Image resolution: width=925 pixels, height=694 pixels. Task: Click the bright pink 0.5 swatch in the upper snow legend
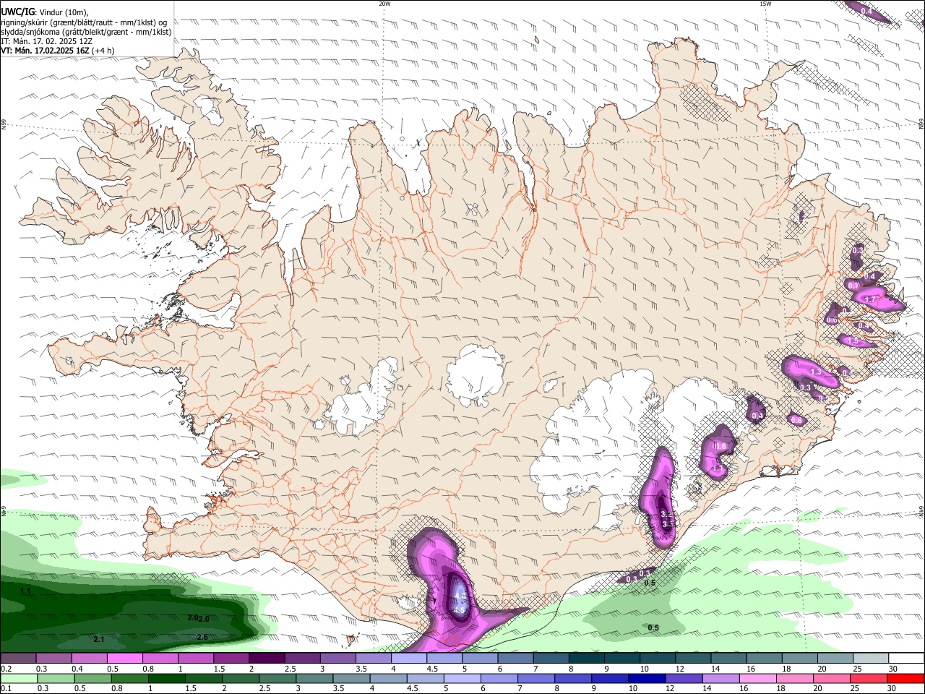point(124,659)
